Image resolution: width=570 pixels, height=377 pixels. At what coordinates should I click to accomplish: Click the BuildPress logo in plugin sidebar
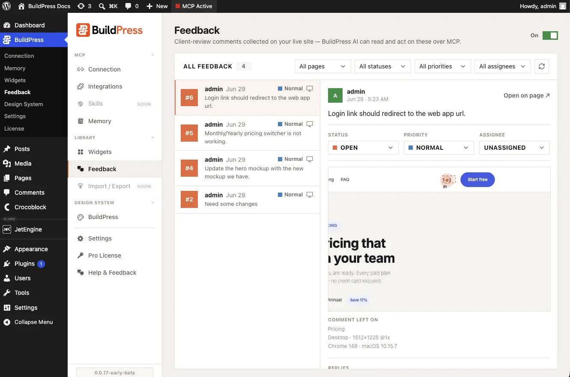[109, 30]
